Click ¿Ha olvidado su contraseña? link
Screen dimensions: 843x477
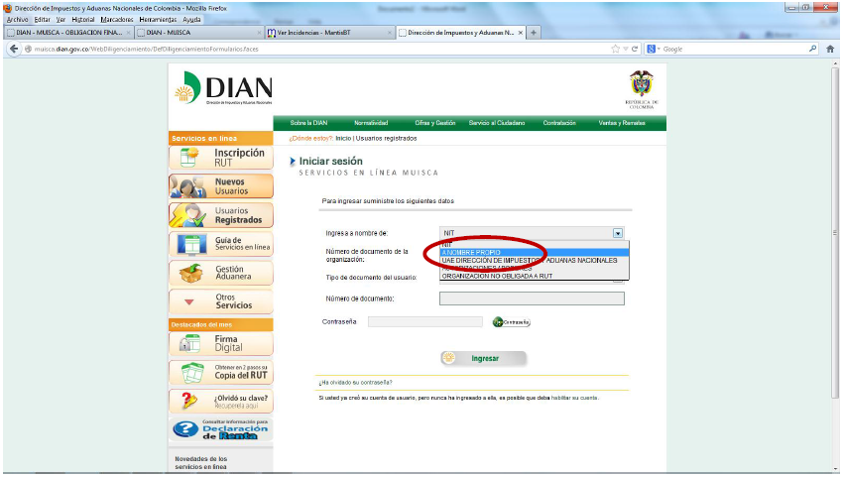tap(355, 383)
